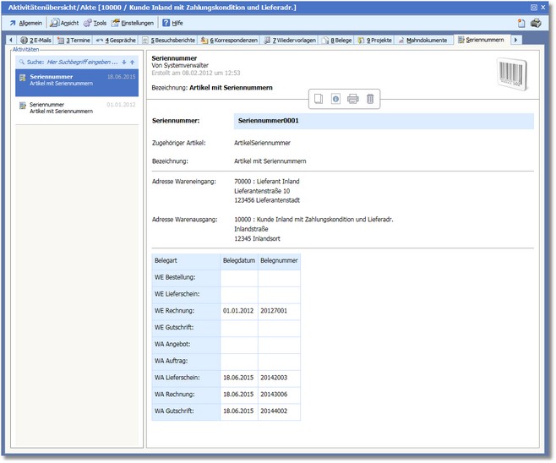556x463 pixels.
Task: Jump to the next search result arrow
Action: [123, 62]
